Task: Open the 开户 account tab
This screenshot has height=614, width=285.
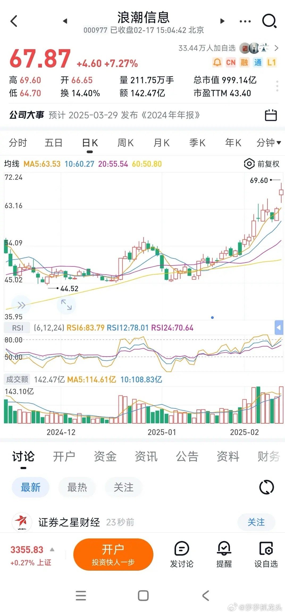Action: [64, 457]
